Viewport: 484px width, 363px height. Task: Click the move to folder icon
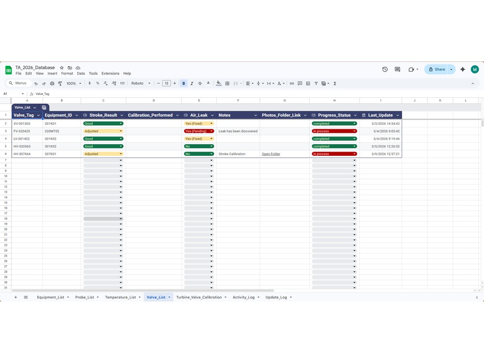click(x=70, y=68)
